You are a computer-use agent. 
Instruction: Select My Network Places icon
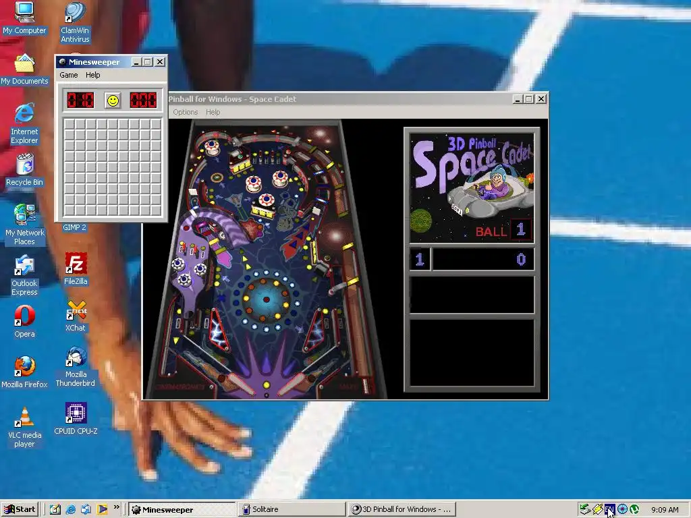pyautogui.click(x=25, y=225)
